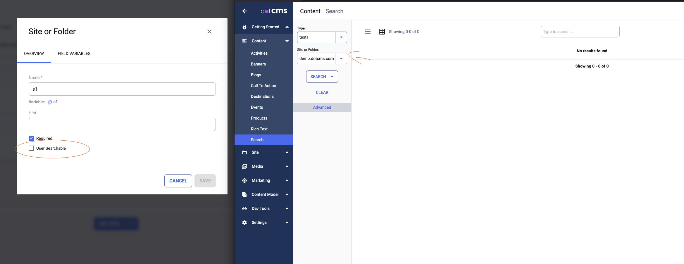The width and height of the screenshot is (684, 264).
Task: Select the list view icon
Action: tap(368, 32)
